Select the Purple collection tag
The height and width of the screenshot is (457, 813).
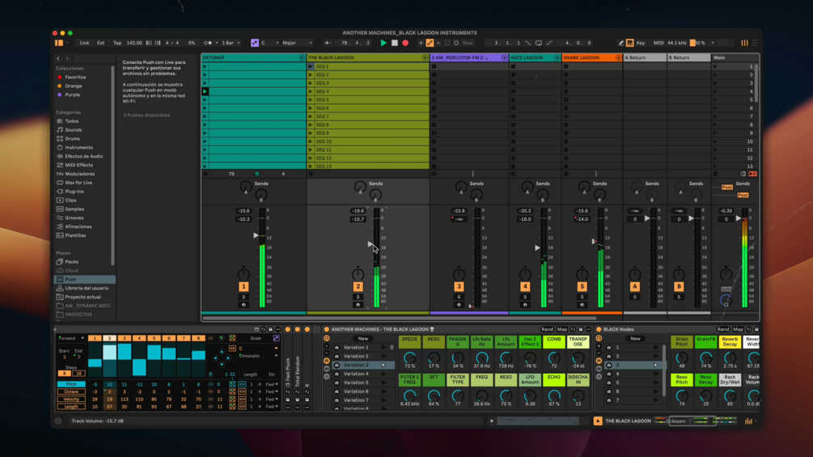pos(72,95)
